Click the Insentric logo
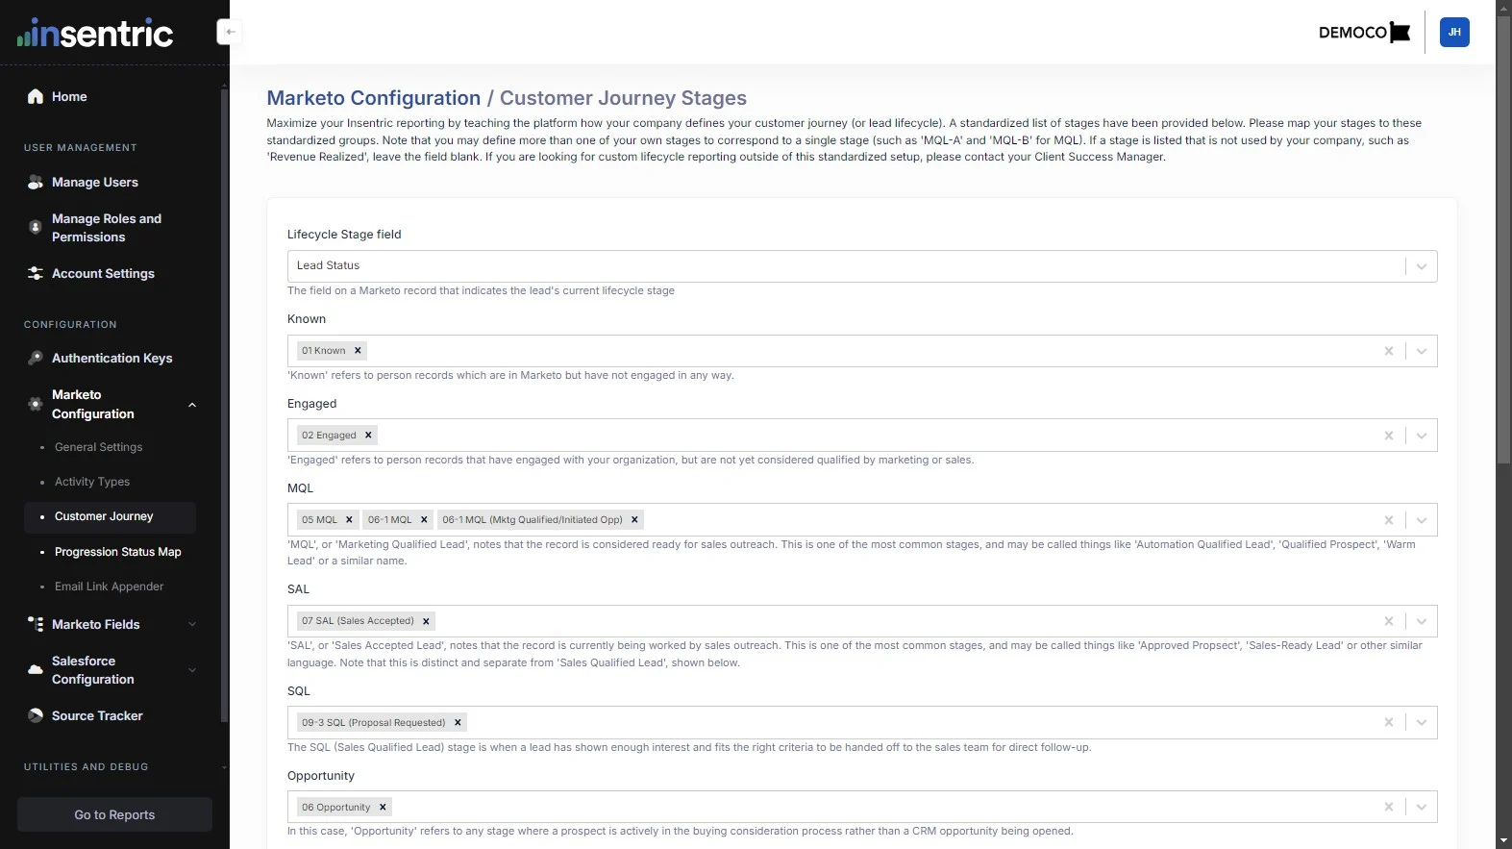Viewport: 1512px width, 849px height. pyautogui.click(x=95, y=33)
